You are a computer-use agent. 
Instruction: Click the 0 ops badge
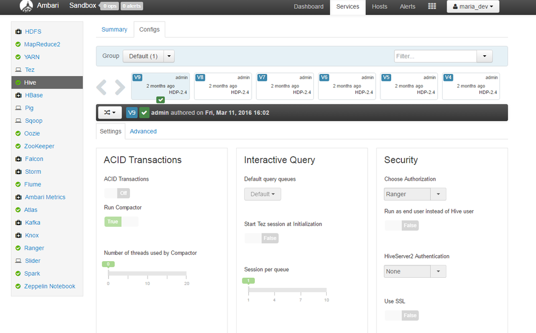click(110, 6)
